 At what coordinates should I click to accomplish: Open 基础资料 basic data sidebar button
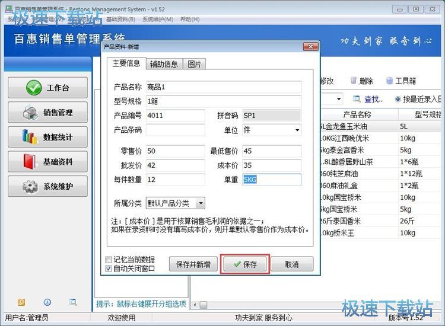pos(47,162)
